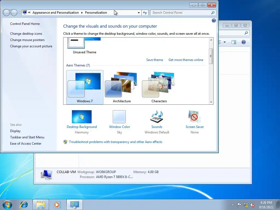Go forward with the navigation forward arrow

click(14, 13)
